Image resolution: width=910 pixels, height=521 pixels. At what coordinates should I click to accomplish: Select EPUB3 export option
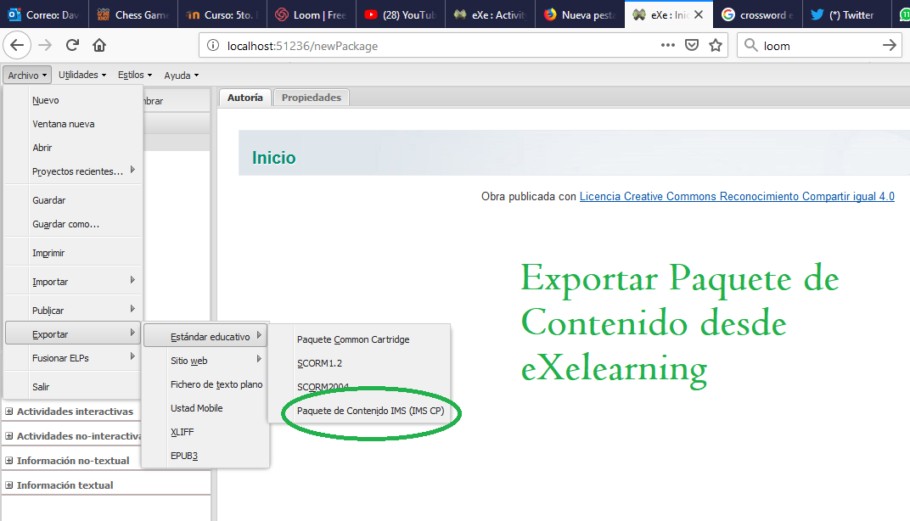click(205, 456)
